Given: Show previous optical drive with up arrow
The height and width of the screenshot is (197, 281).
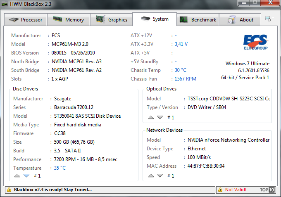Looking at the screenshot, I should 151,117.
